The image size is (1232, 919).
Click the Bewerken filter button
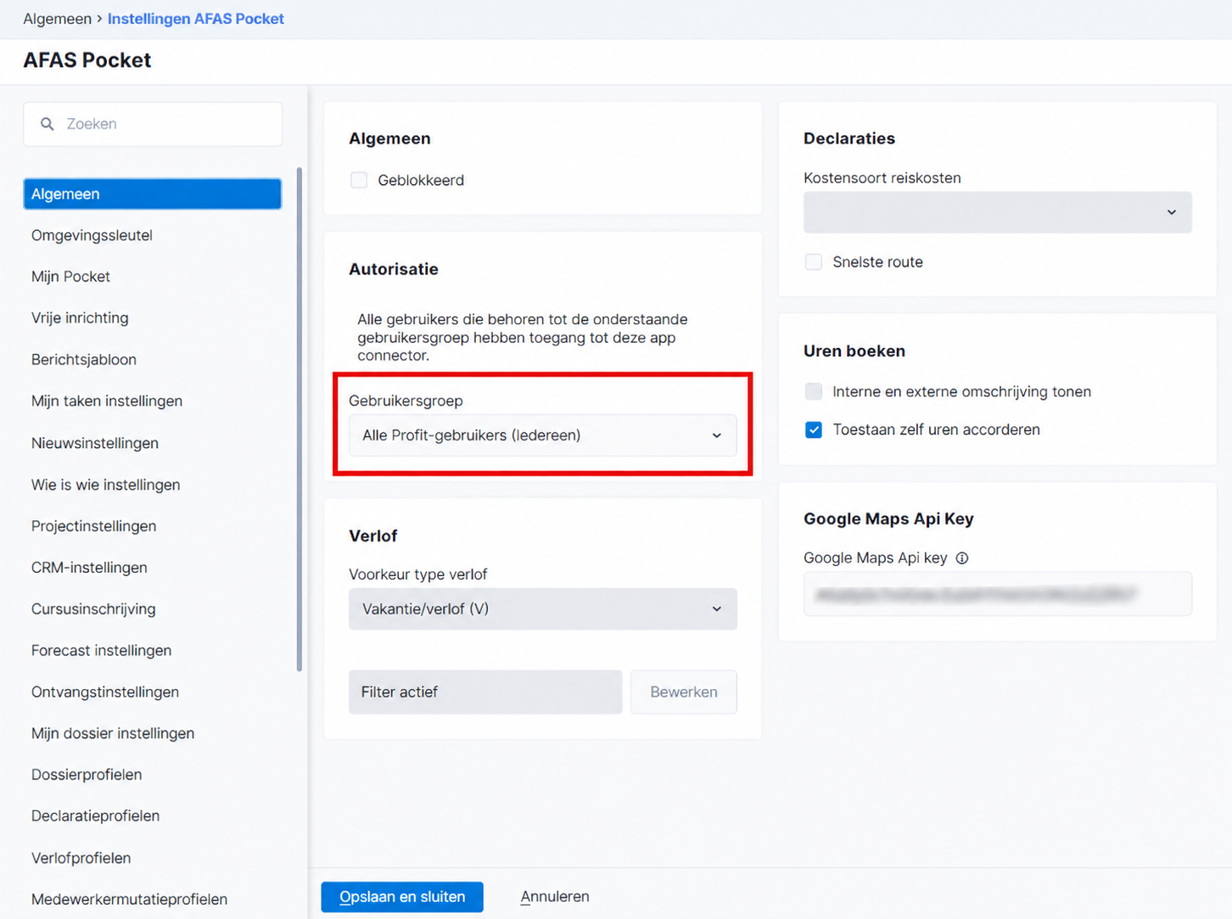click(x=684, y=692)
